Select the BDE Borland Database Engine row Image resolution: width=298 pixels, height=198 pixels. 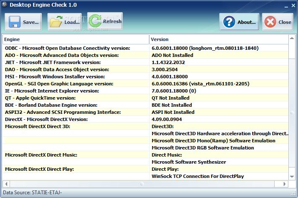[145, 105]
